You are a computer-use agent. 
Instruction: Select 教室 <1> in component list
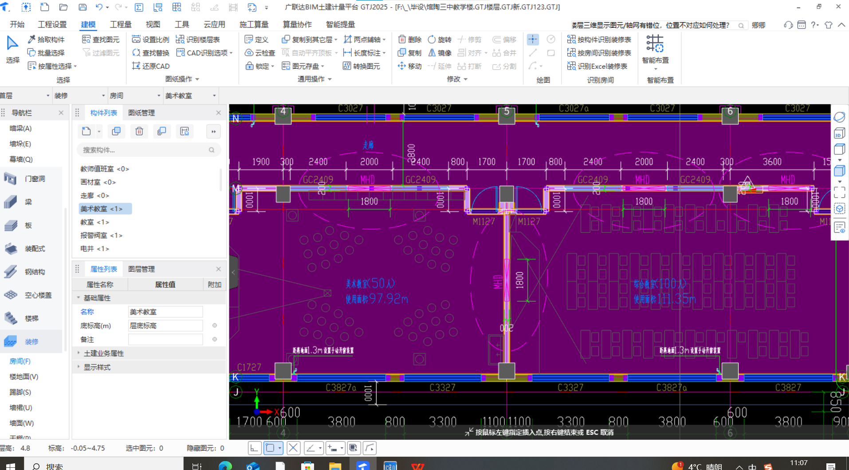tap(94, 222)
